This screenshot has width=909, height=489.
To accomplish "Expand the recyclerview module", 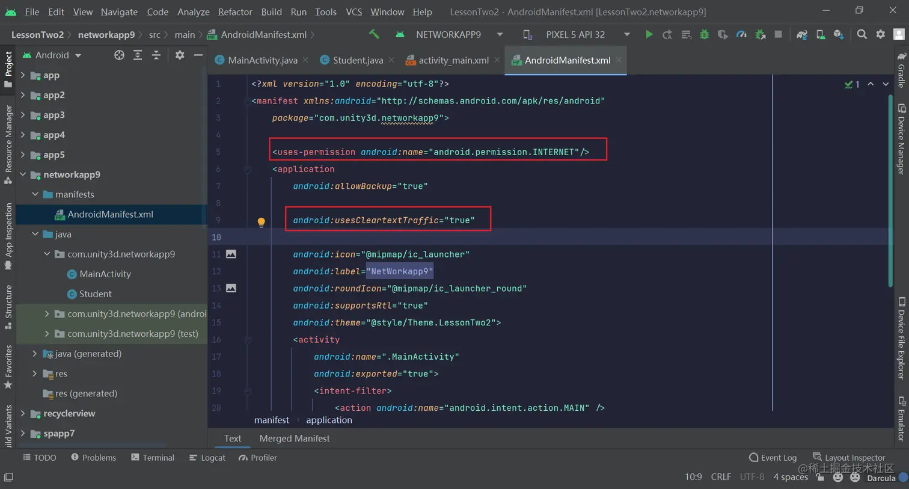I will click(23, 413).
